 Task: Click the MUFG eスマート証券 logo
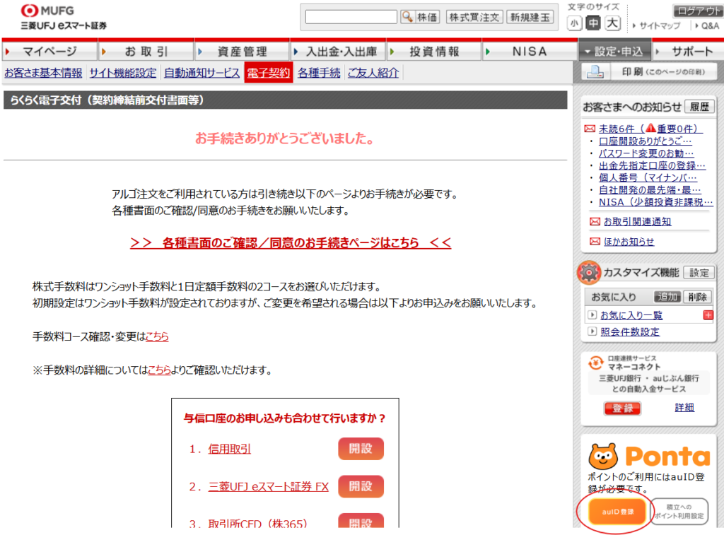pos(63,17)
